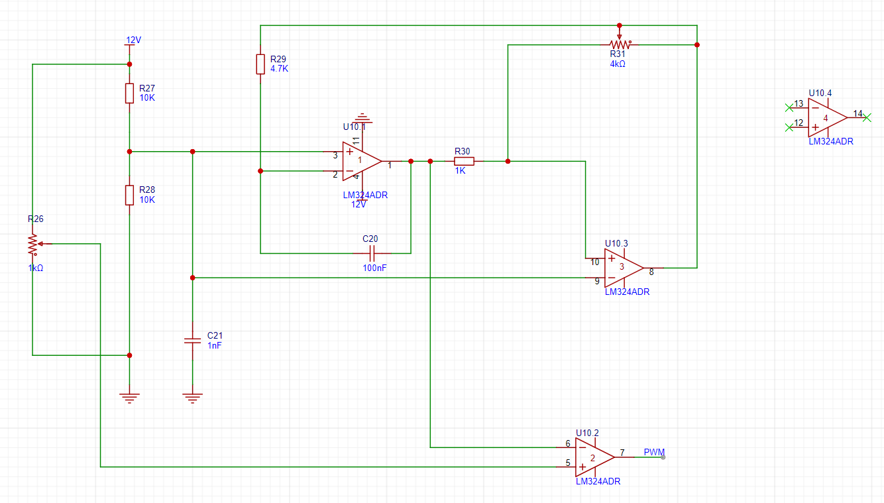Select the R28 resistor symbol
Screen dimensions: 884x503
pyautogui.click(x=130, y=195)
